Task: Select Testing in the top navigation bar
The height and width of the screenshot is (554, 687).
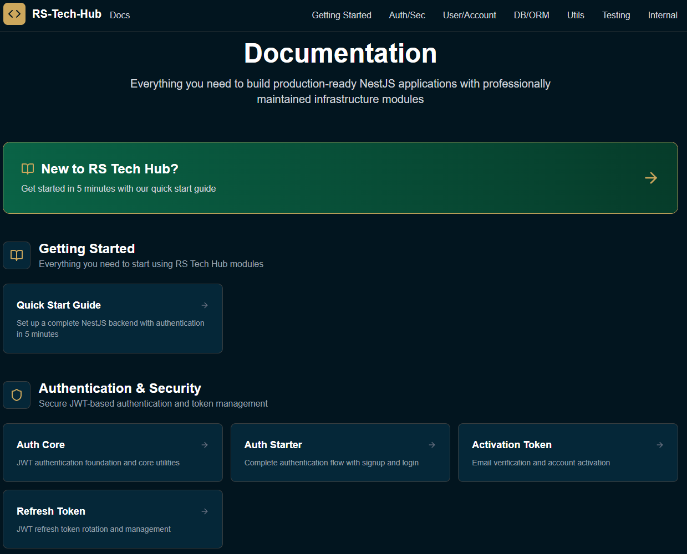Action: 615,15
